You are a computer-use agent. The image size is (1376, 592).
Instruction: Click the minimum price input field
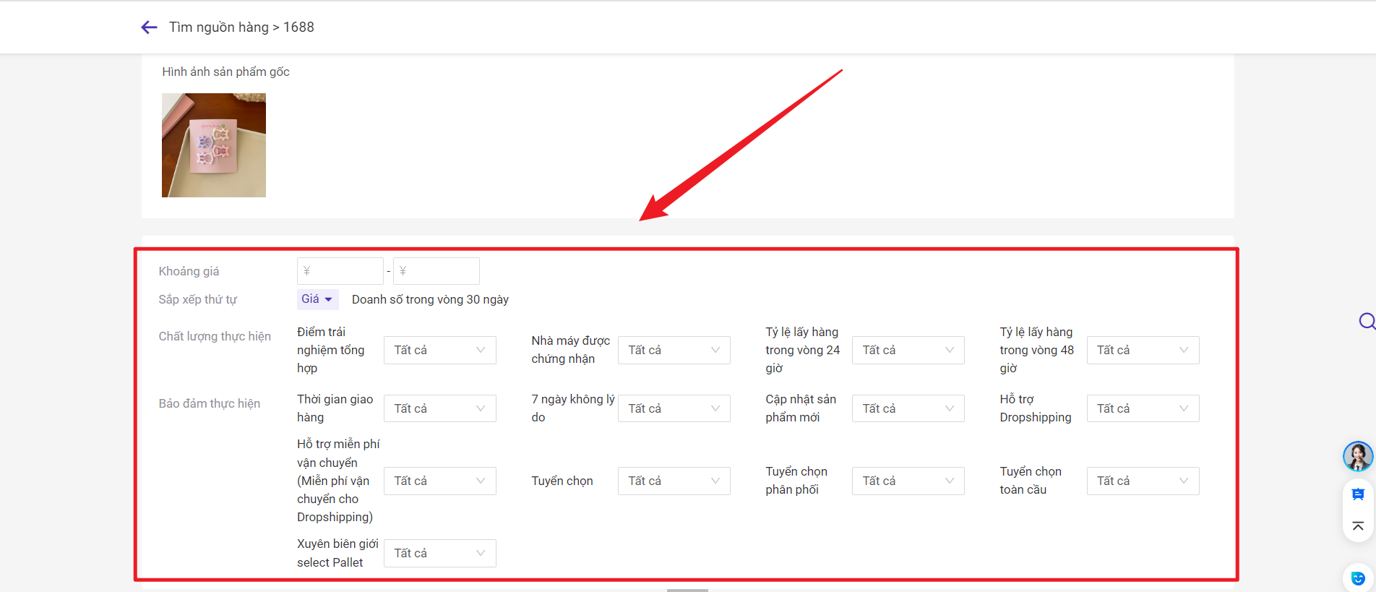(340, 271)
